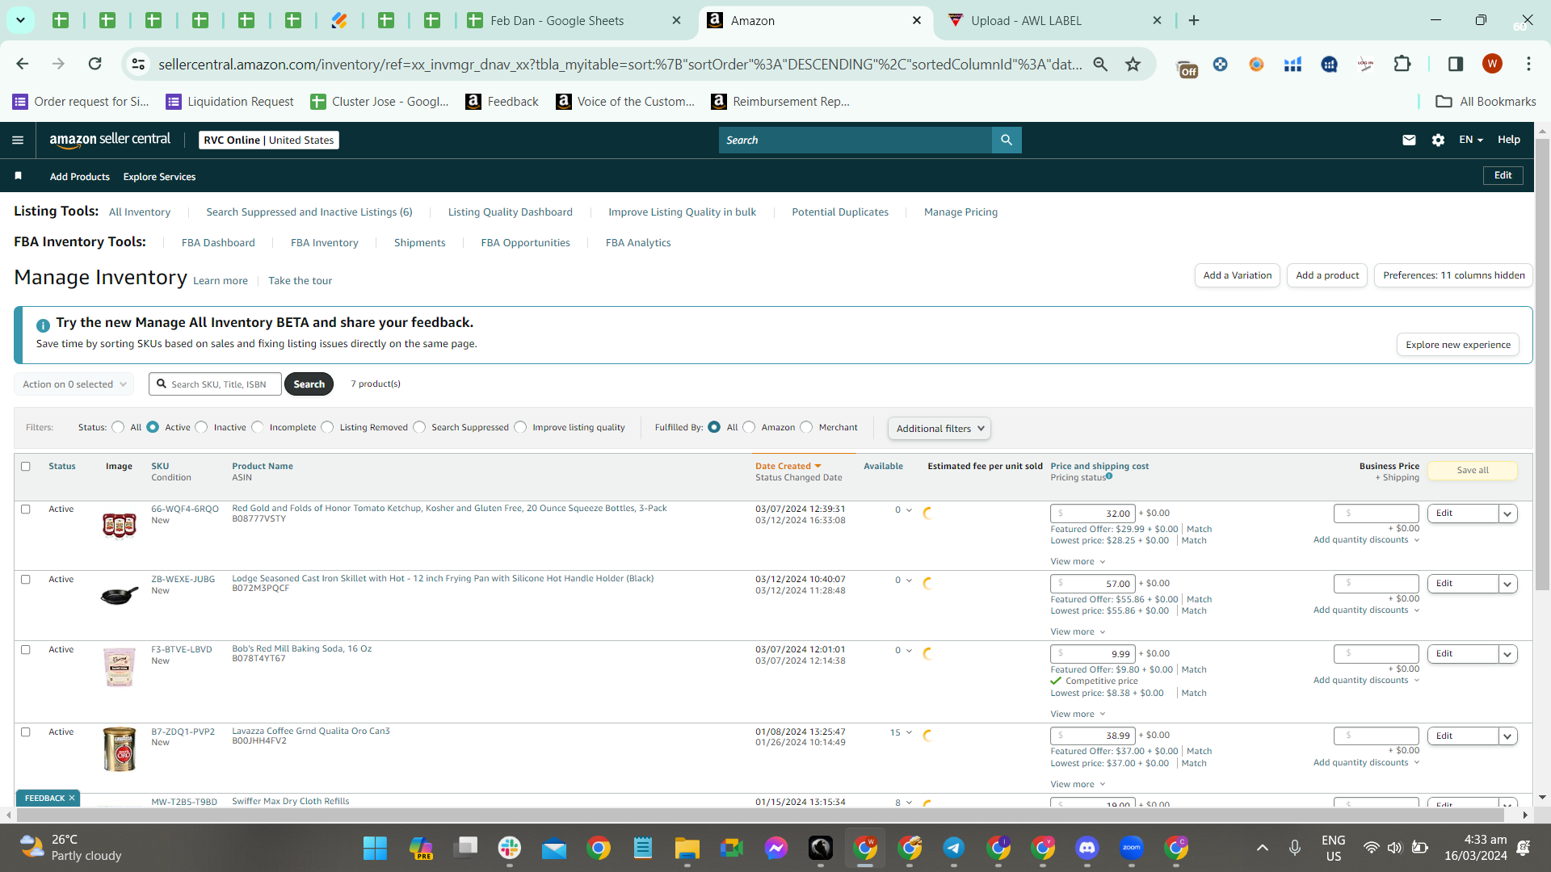Open the Chrome profile avatar W
Screen dimensions: 1551x872
pyautogui.click(x=1492, y=64)
